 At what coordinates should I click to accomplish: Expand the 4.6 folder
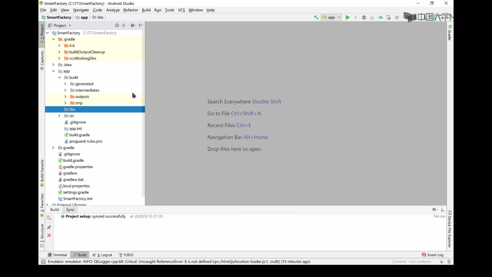[59, 46]
